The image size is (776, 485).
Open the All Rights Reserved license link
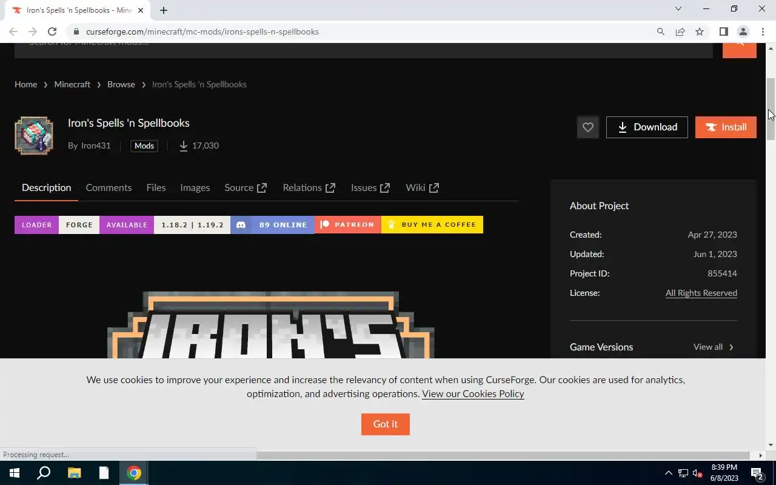tap(701, 293)
